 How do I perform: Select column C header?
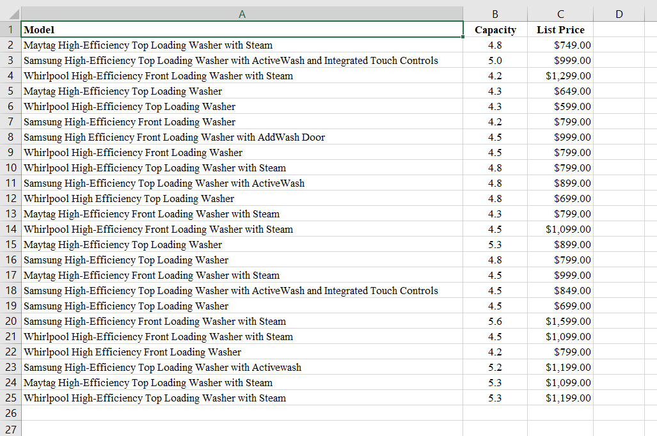pos(560,14)
